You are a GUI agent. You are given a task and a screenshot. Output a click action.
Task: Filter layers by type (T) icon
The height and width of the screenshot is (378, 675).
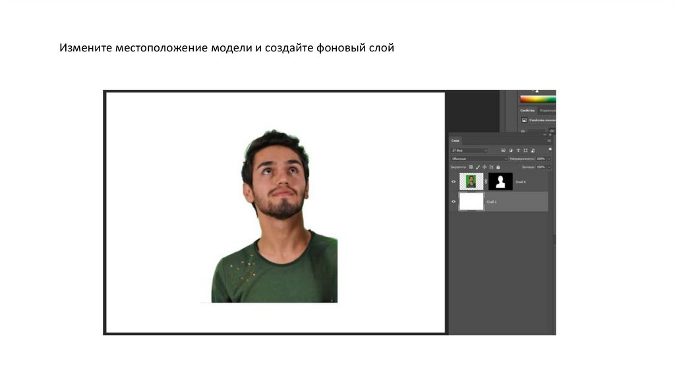(x=518, y=151)
